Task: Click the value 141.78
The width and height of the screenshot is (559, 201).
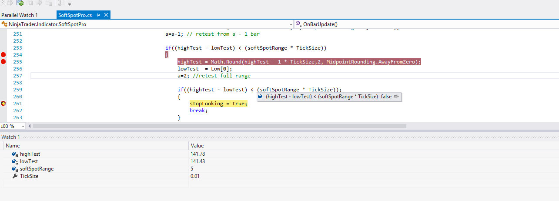Action: [197, 154]
